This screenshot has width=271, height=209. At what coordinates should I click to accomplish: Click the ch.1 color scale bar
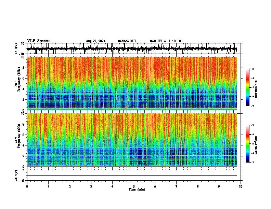tap(247, 87)
